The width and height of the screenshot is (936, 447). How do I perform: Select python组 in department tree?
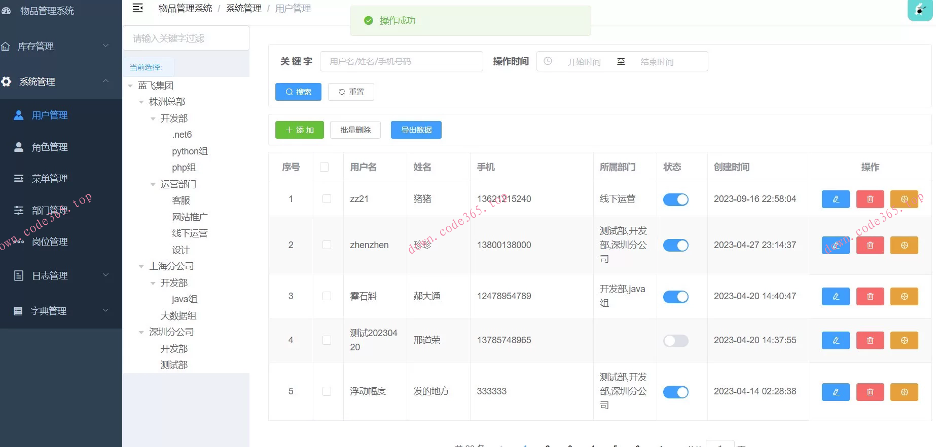pyautogui.click(x=190, y=151)
